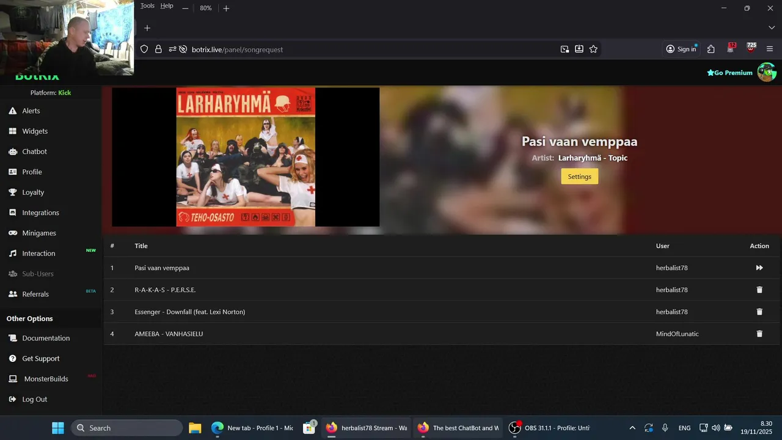782x440 pixels.
Task: Delete R-A-K-A-S - P.E.R.S.E. from queue
Action: (759, 290)
